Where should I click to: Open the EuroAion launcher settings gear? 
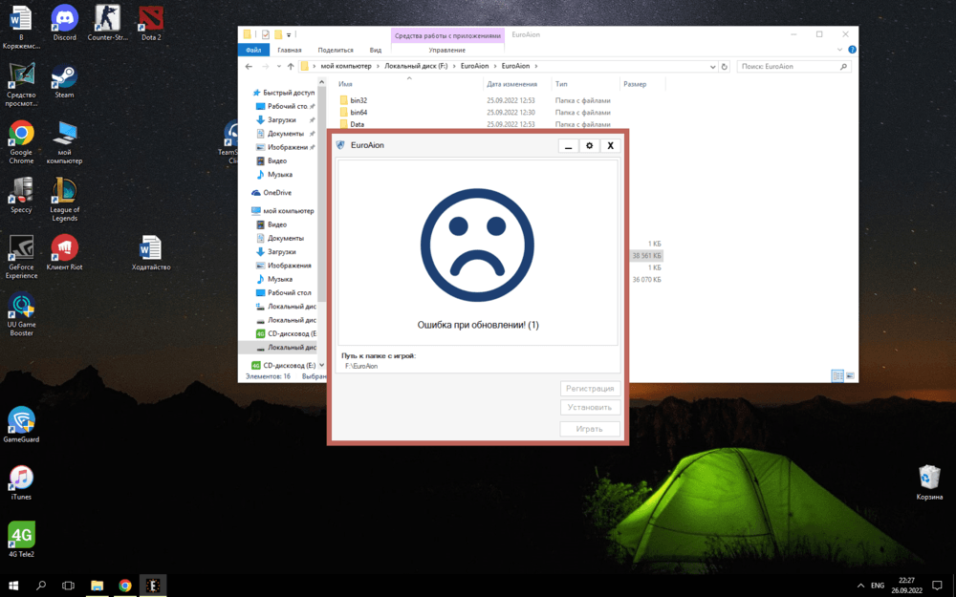[x=589, y=146]
